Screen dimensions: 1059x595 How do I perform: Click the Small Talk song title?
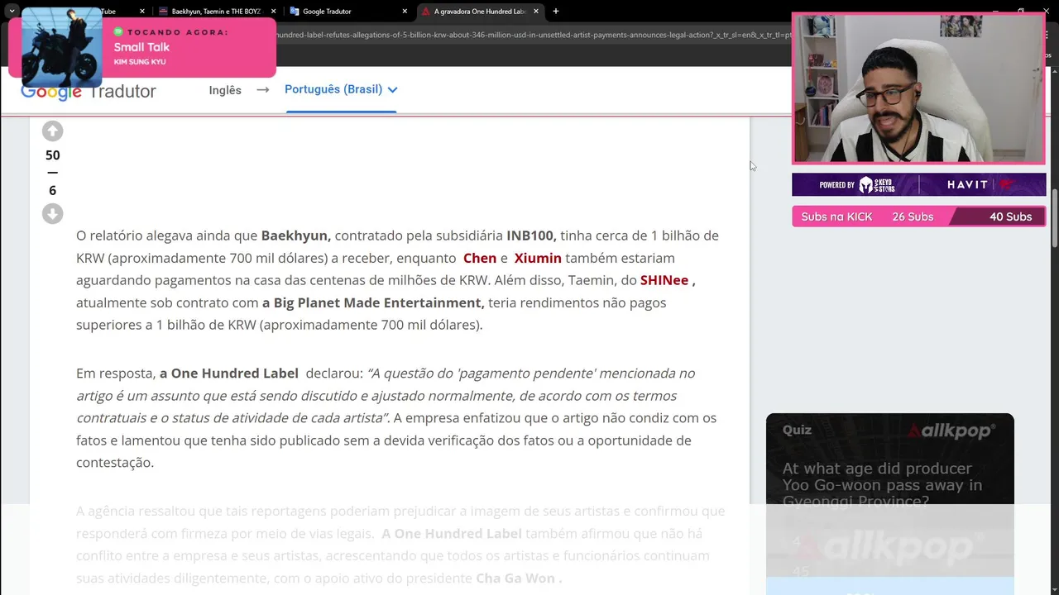click(x=141, y=47)
